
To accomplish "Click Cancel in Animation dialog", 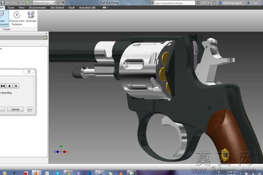I will [15, 109].
